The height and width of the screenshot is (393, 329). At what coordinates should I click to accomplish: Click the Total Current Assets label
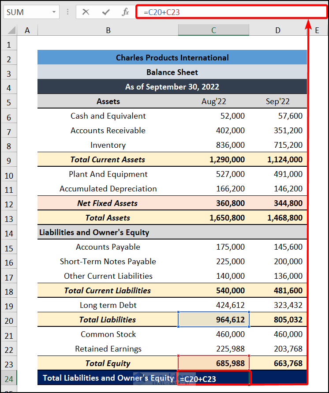tap(108, 159)
